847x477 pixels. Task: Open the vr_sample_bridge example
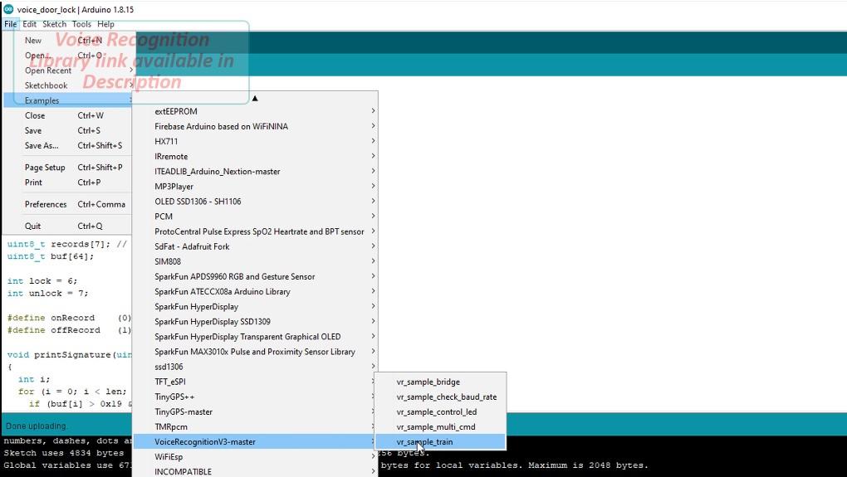coord(440,382)
